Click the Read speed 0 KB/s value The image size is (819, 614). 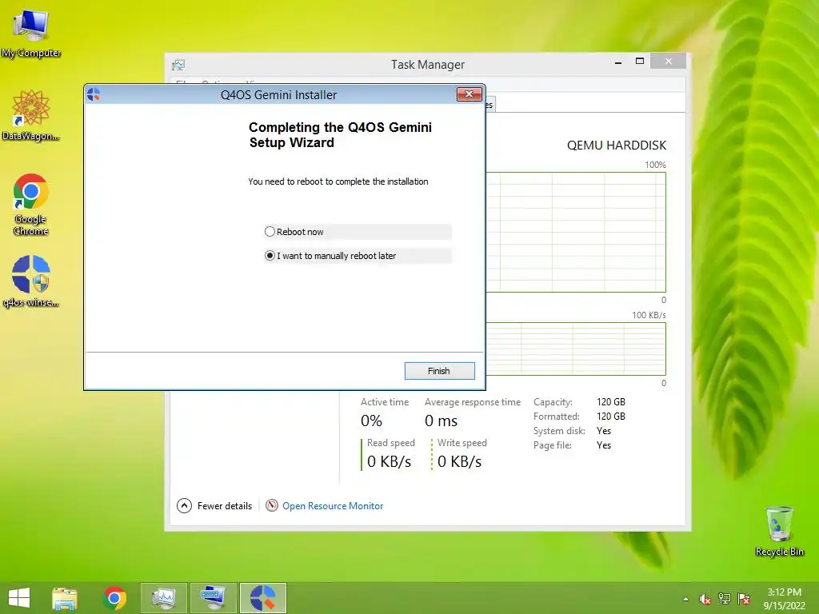coord(390,461)
